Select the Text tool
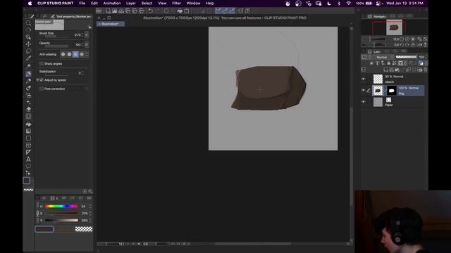The height and width of the screenshot is (253, 451). 28,160
